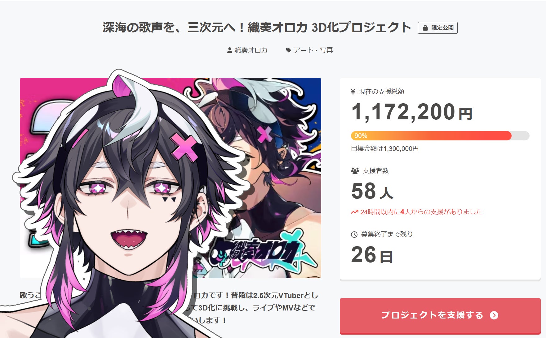Click the 1,172,200円 total amount
The height and width of the screenshot is (338, 546).
click(x=412, y=112)
